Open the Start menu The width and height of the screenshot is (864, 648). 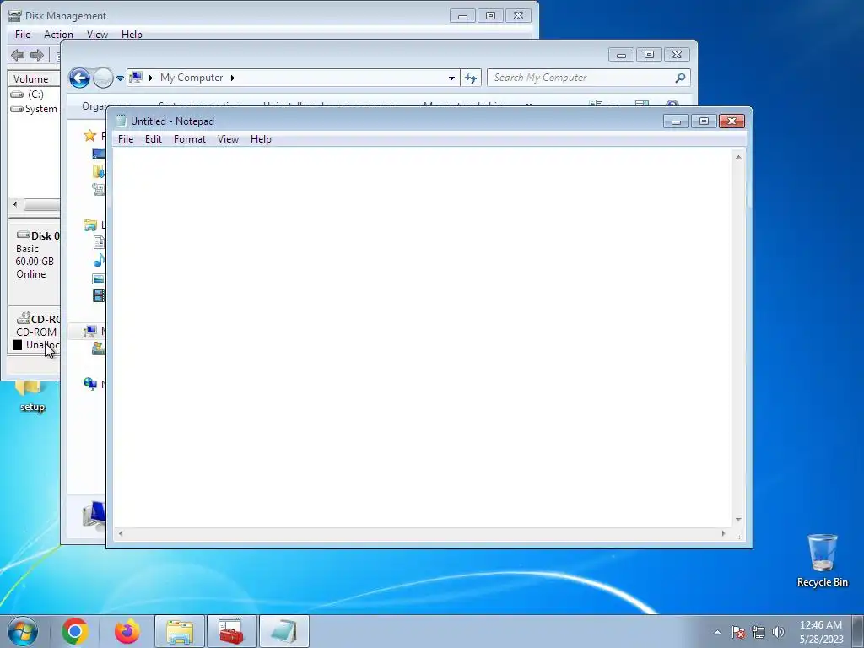coord(23,631)
